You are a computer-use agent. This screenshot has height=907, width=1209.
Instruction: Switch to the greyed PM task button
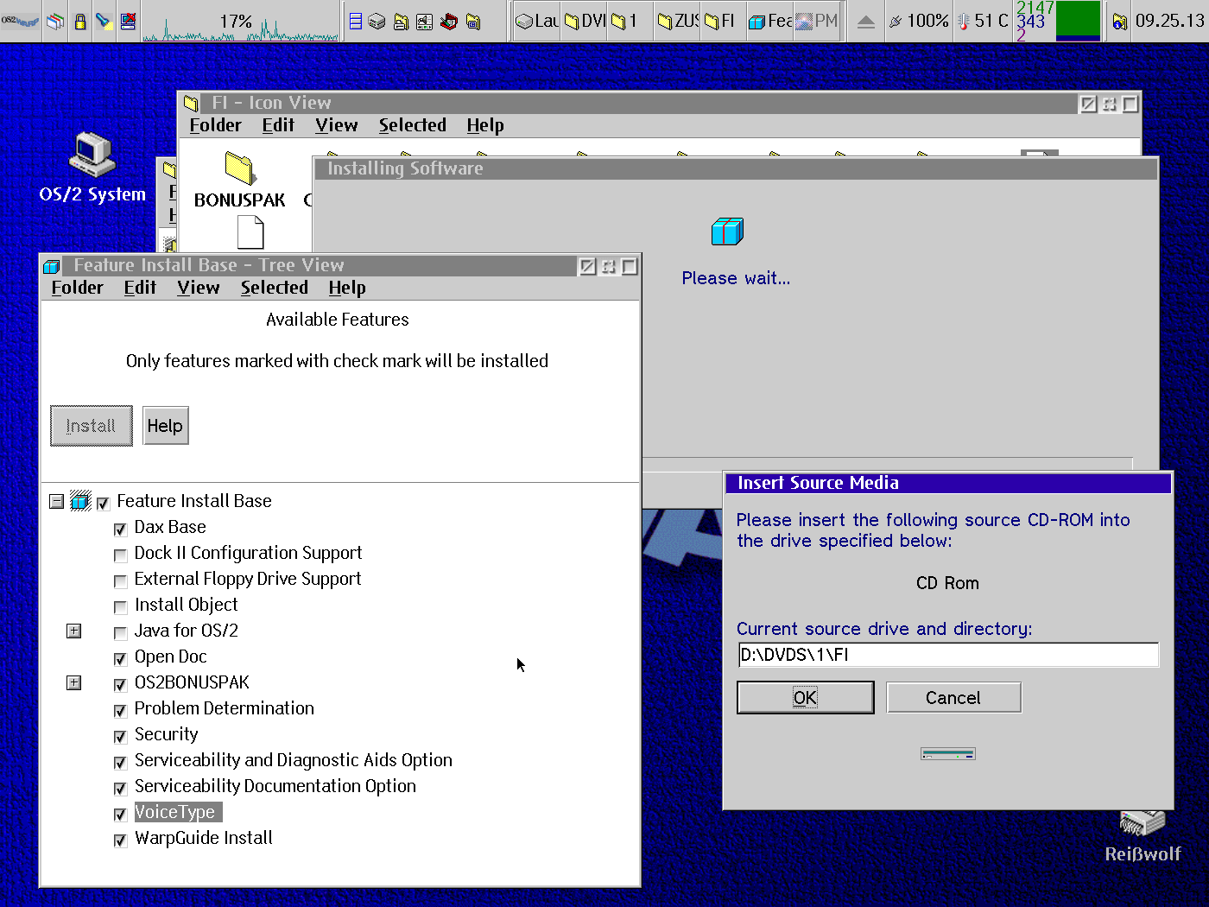[816, 21]
